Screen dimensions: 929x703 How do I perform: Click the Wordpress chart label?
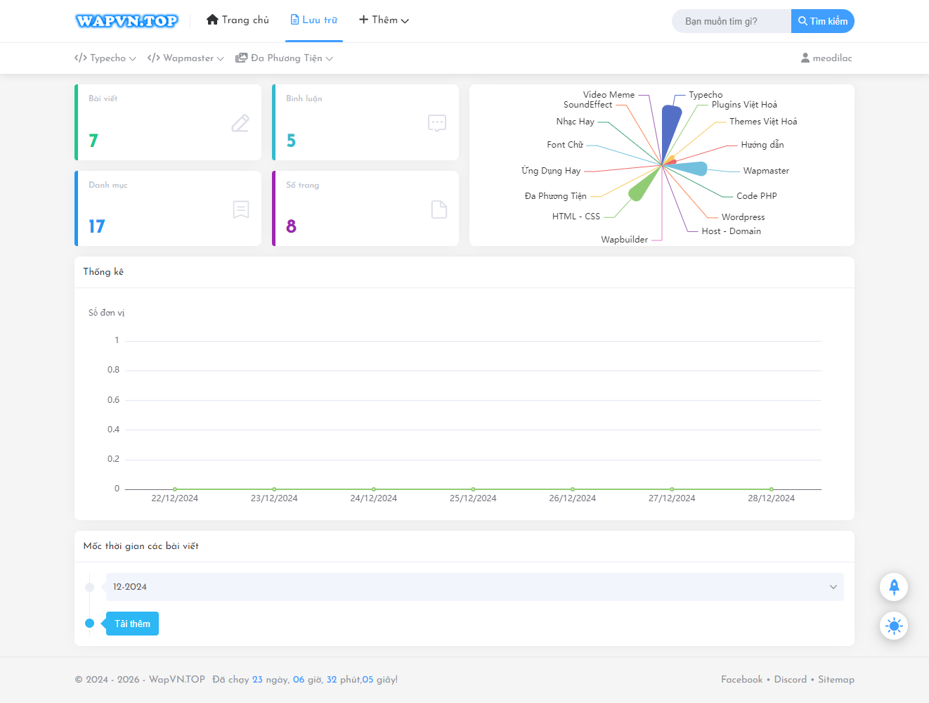[x=743, y=217]
